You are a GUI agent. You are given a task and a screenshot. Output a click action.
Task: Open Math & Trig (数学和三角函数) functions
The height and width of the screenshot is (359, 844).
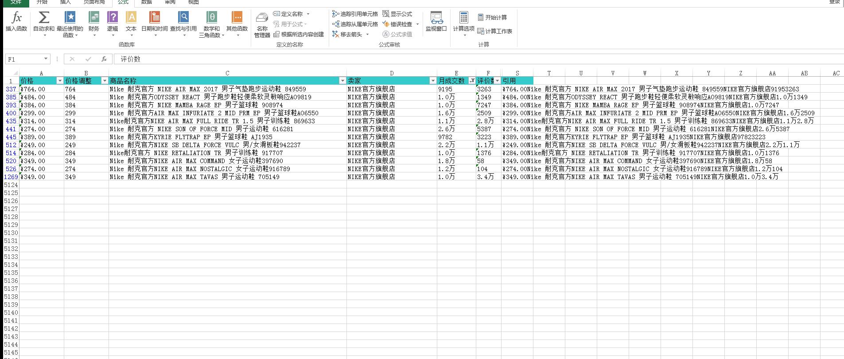(212, 24)
